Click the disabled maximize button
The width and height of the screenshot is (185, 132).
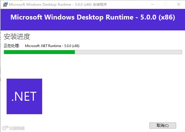pos(165,4)
